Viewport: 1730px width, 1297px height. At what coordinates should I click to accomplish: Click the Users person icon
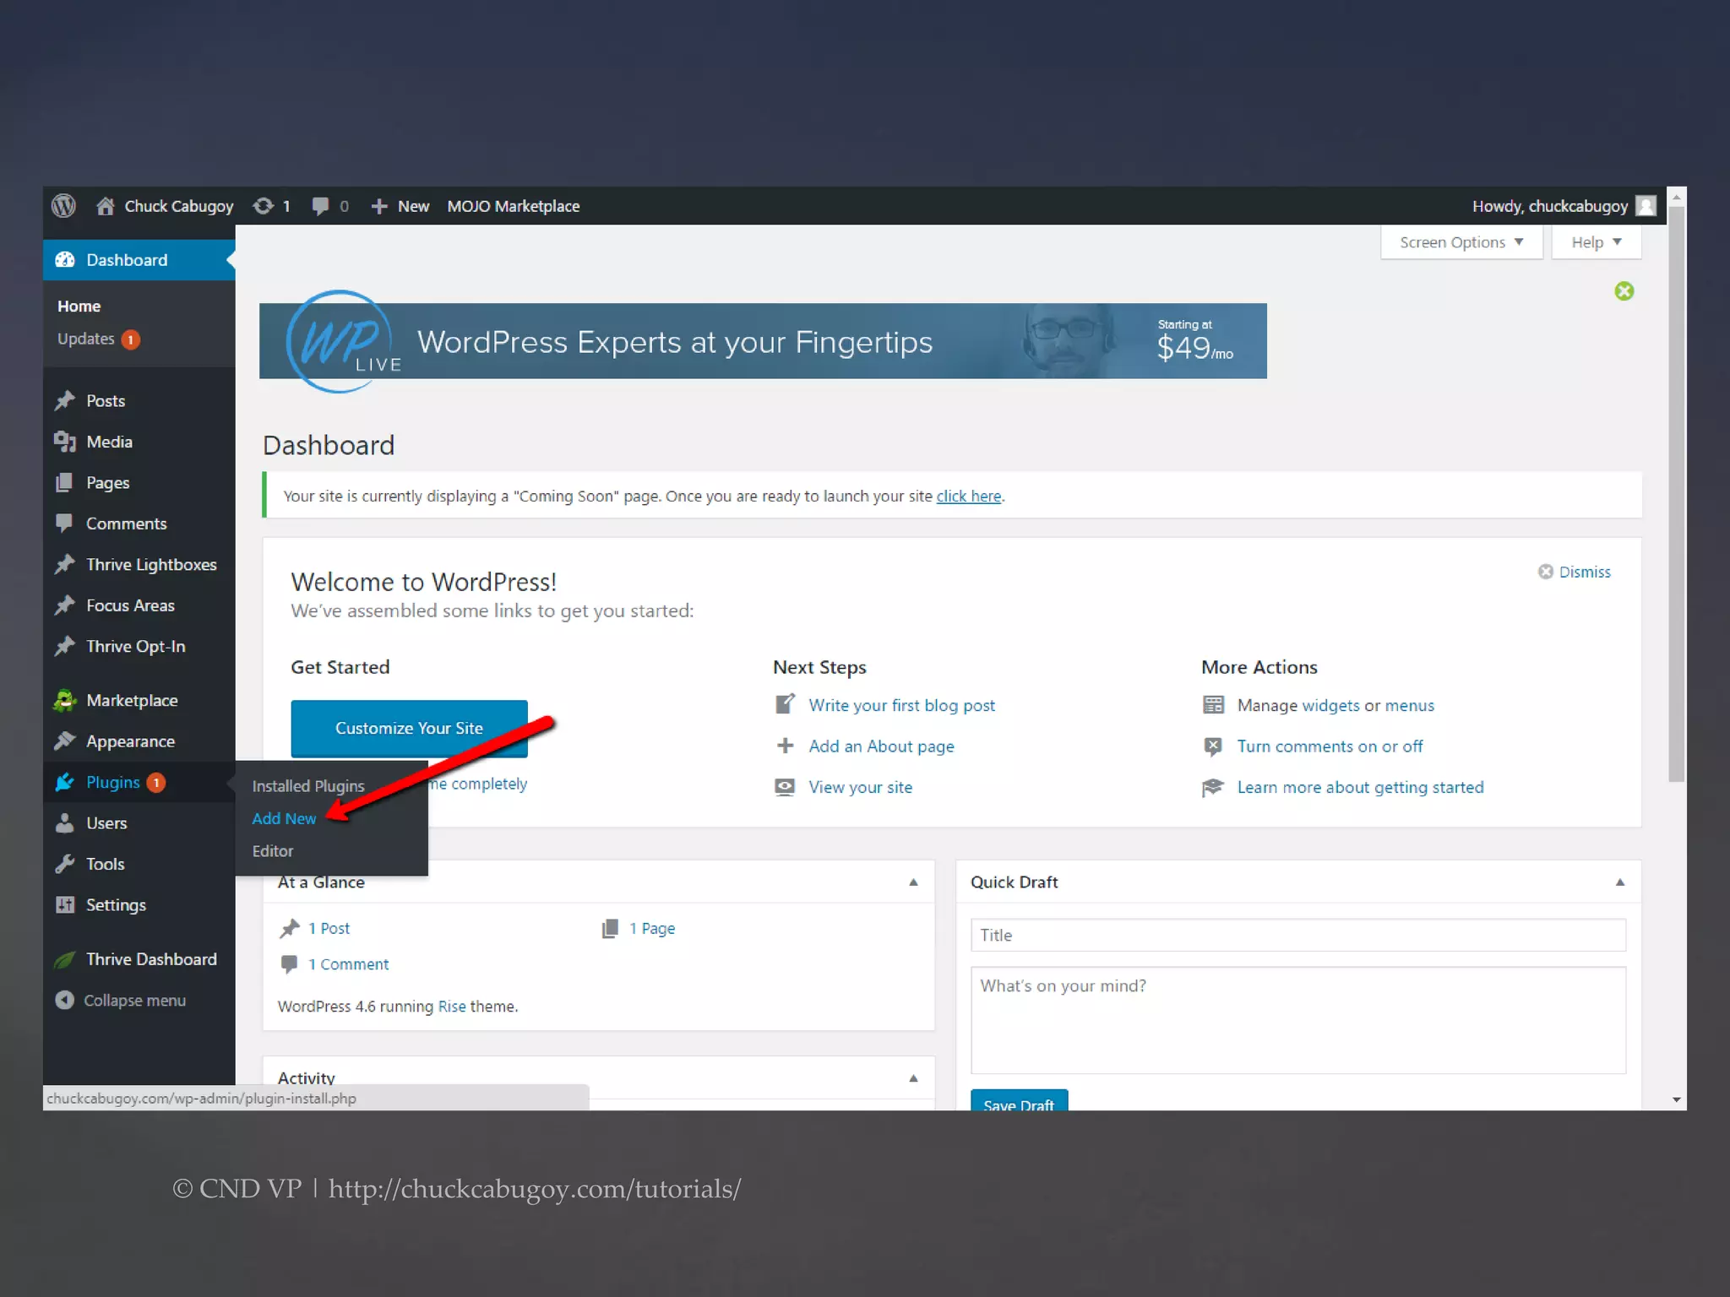click(x=65, y=823)
